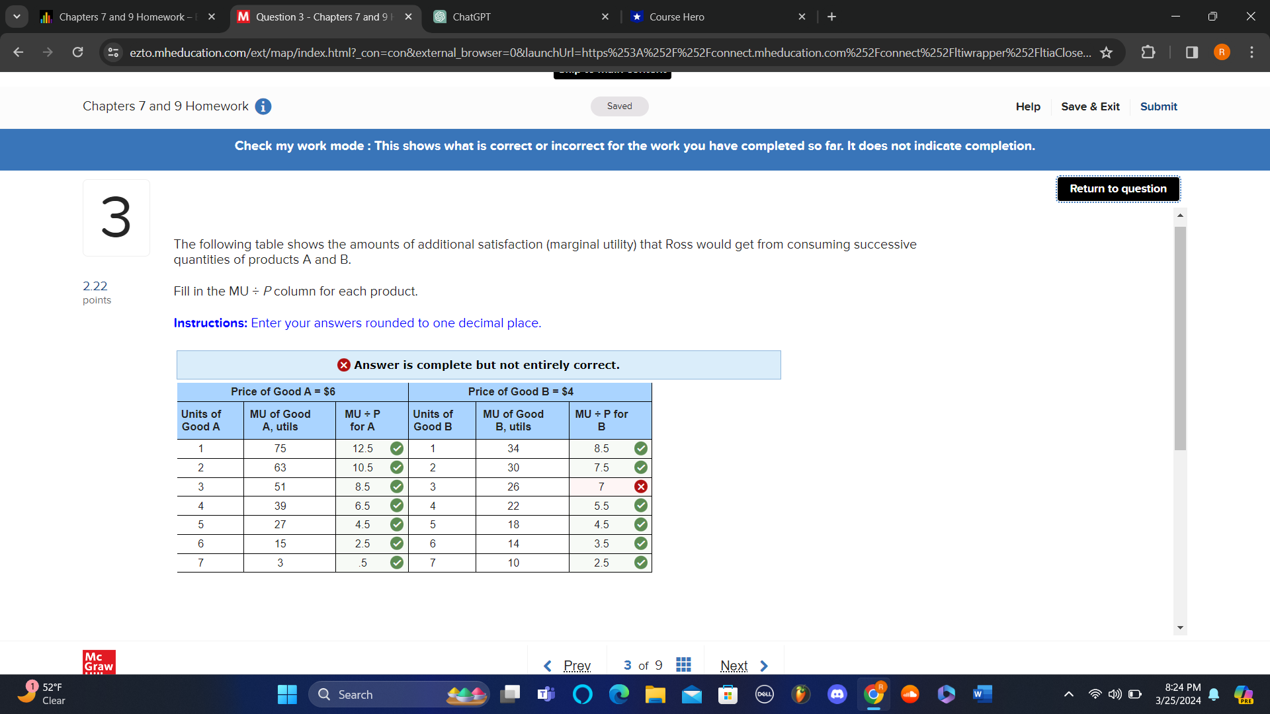Open Discord from the taskbar
The image size is (1270, 714).
point(837,694)
